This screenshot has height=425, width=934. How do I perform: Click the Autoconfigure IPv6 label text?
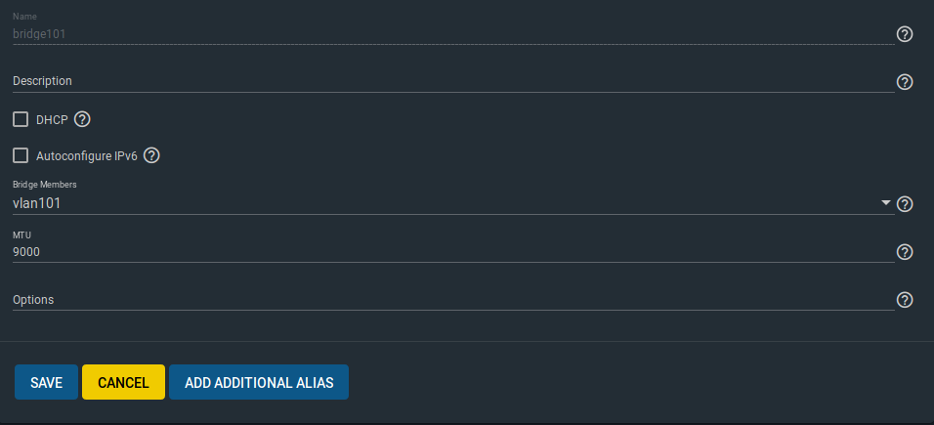pos(87,156)
